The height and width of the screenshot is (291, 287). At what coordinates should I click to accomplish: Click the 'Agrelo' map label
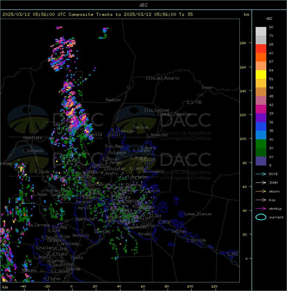pyautogui.click(x=84, y=208)
